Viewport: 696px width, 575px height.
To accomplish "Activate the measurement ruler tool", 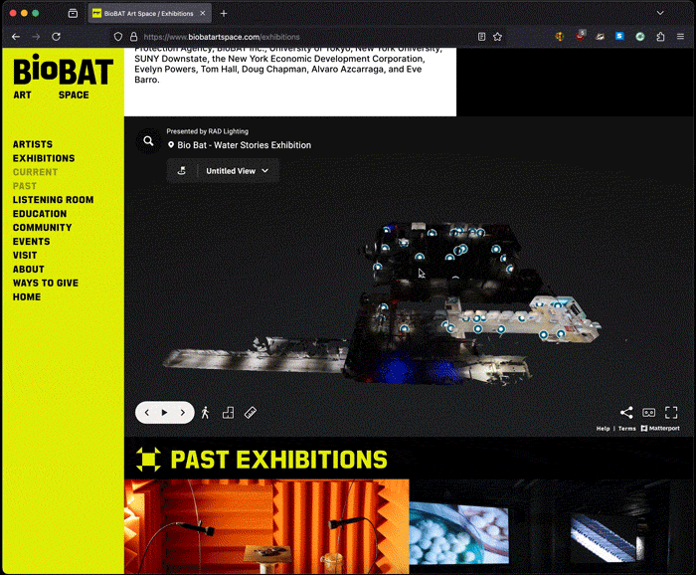I will 251,412.
